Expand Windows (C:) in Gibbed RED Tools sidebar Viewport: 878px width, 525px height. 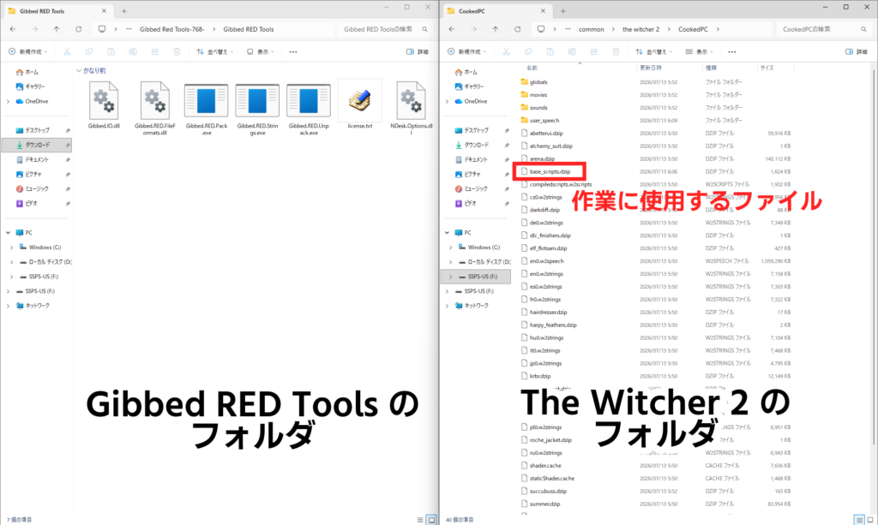click(12, 248)
